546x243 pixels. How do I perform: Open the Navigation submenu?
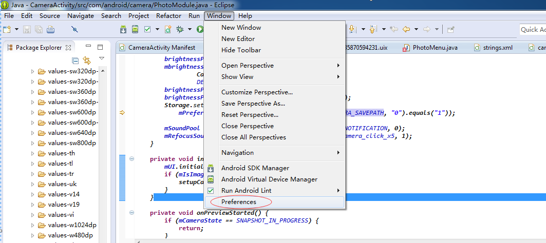click(275, 153)
